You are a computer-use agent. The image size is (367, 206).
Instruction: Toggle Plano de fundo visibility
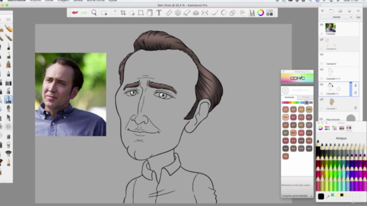tap(321, 119)
